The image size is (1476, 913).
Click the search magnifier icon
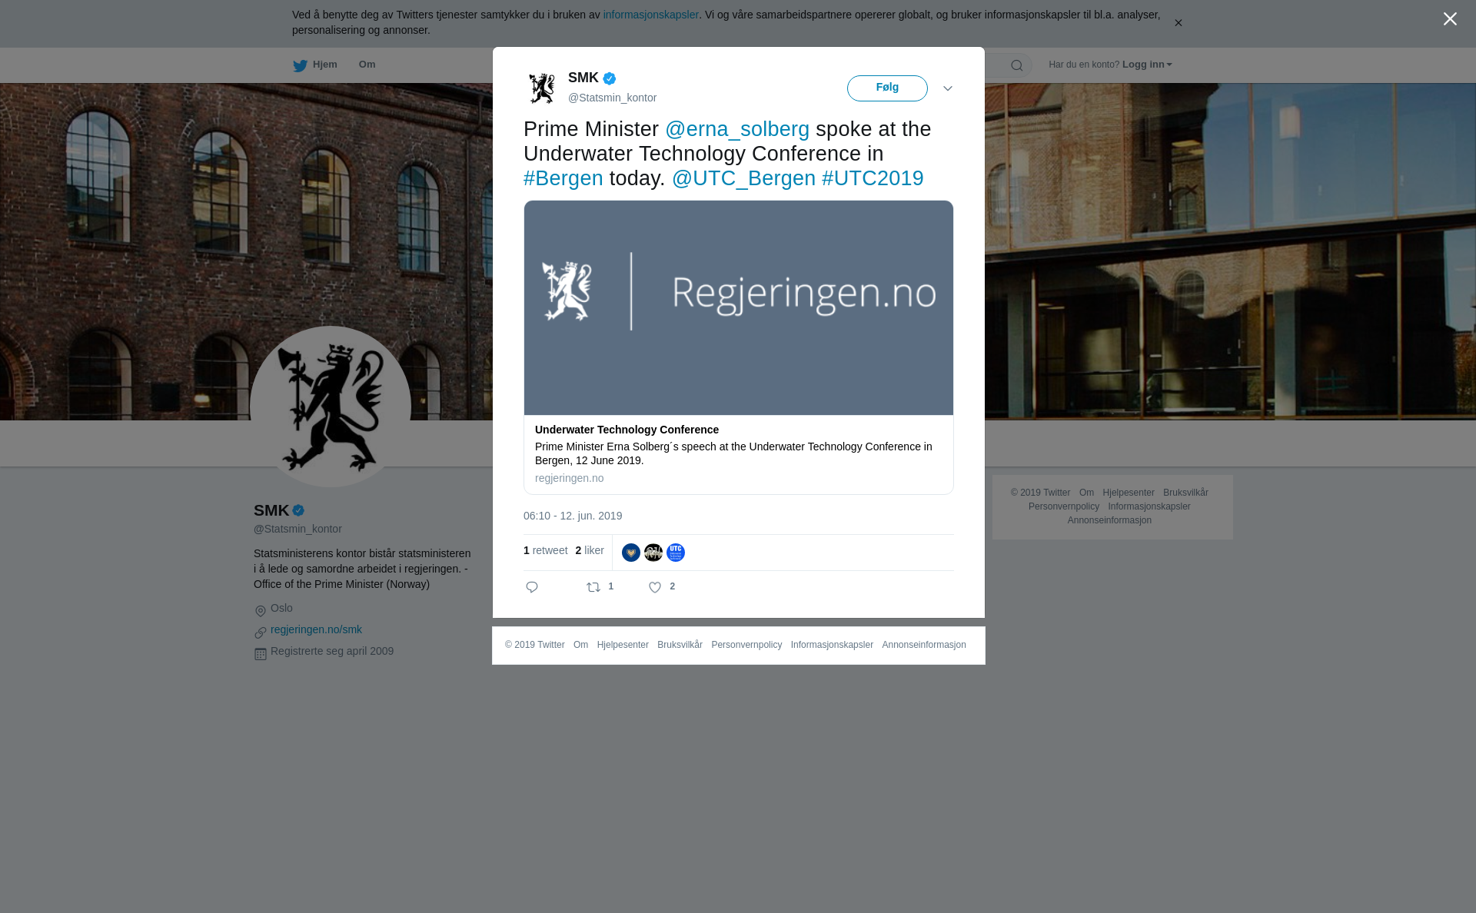1017,65
